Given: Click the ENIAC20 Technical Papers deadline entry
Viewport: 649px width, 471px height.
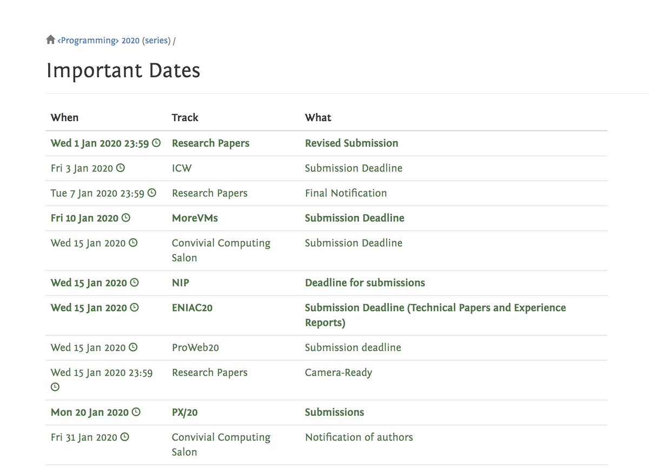Looking at the screenshot, I should pyautogui.click(x=435, y=315).
